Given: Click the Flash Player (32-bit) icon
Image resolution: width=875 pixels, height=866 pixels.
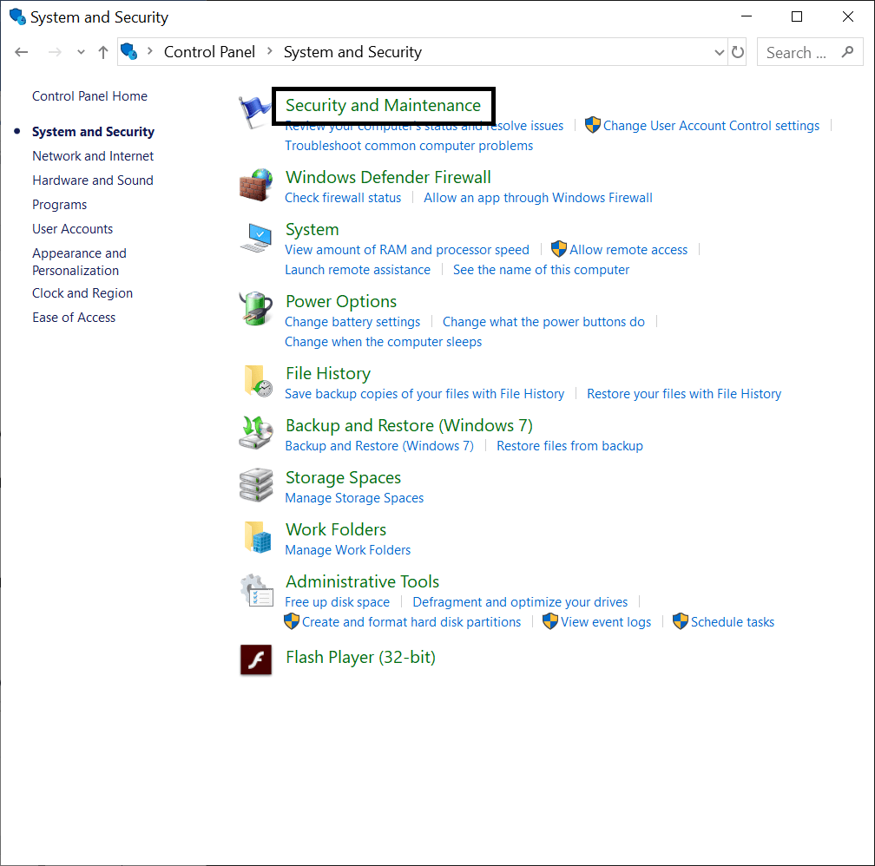Looking at the screenshot, I should pyautogui.click(x=255, y=659).
